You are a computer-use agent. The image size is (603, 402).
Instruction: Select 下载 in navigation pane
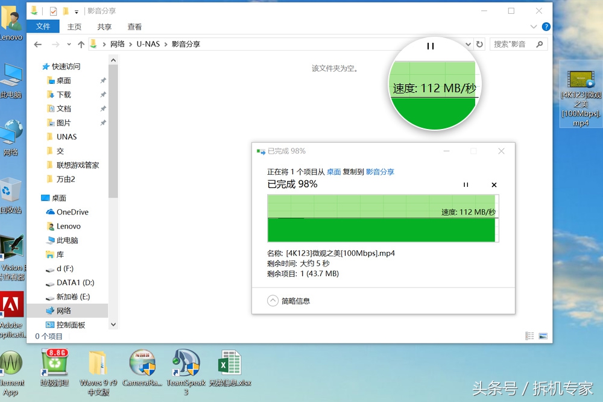(59, 95)
